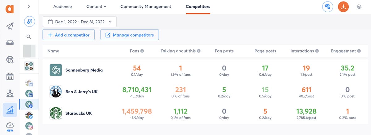The image size is (371, 135).
Task: Open the team users icon in sidebar
Action: pos(10,93)
